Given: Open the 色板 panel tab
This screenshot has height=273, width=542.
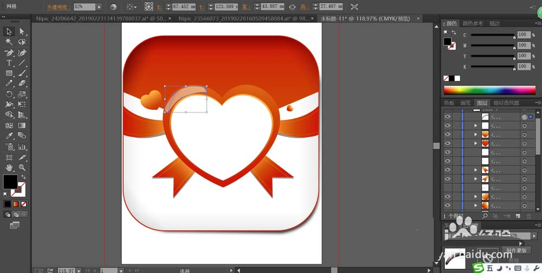Looking at the screenshot, I should [x=449, y=103].
